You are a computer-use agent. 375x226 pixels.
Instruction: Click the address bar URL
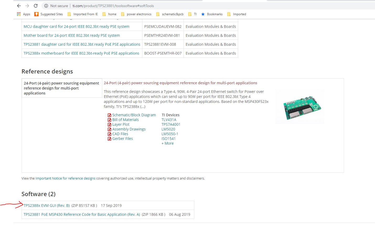point(113,6)
